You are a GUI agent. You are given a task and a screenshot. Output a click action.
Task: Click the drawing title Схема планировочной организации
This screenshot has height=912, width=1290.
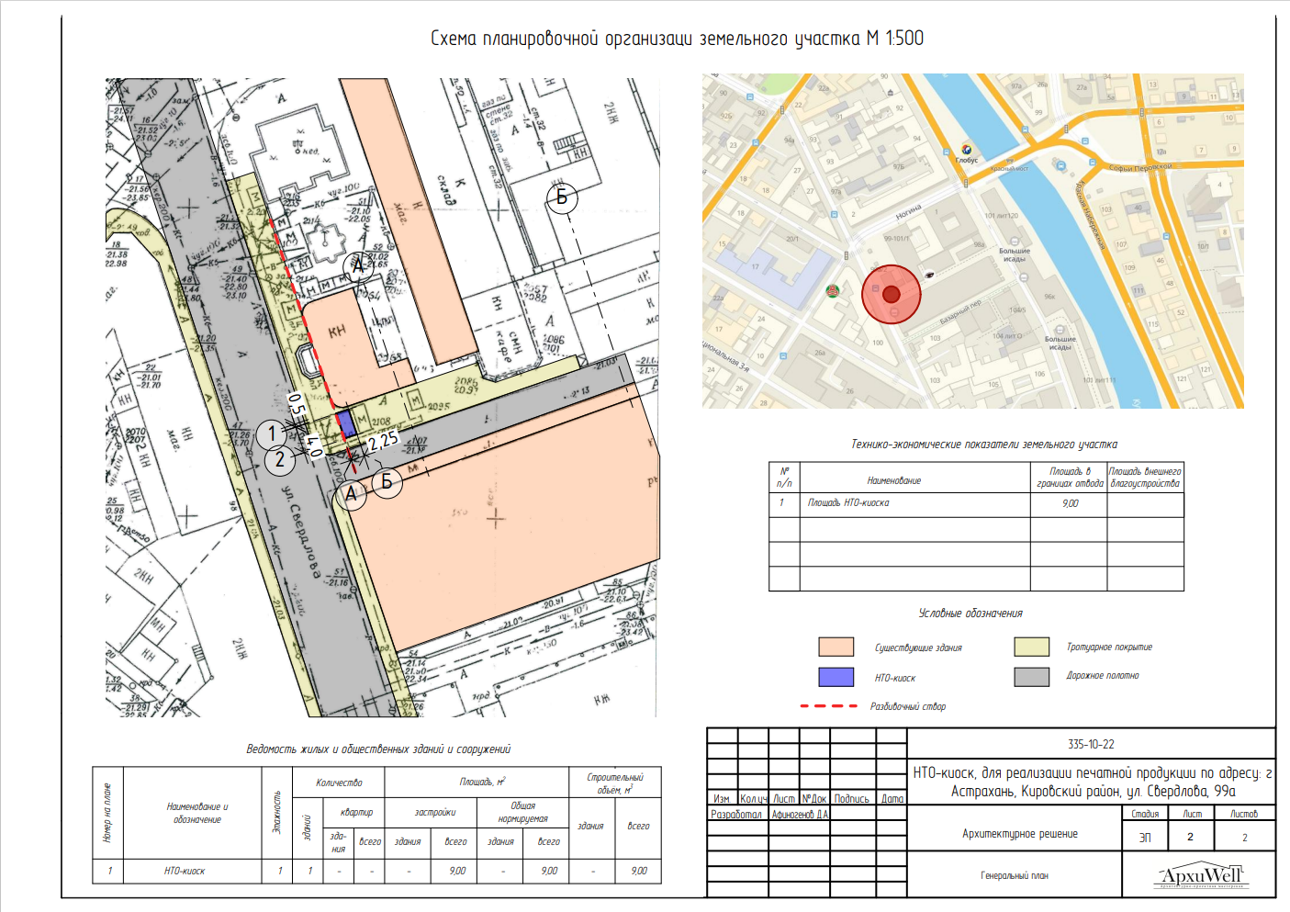[x=677, y=39]
